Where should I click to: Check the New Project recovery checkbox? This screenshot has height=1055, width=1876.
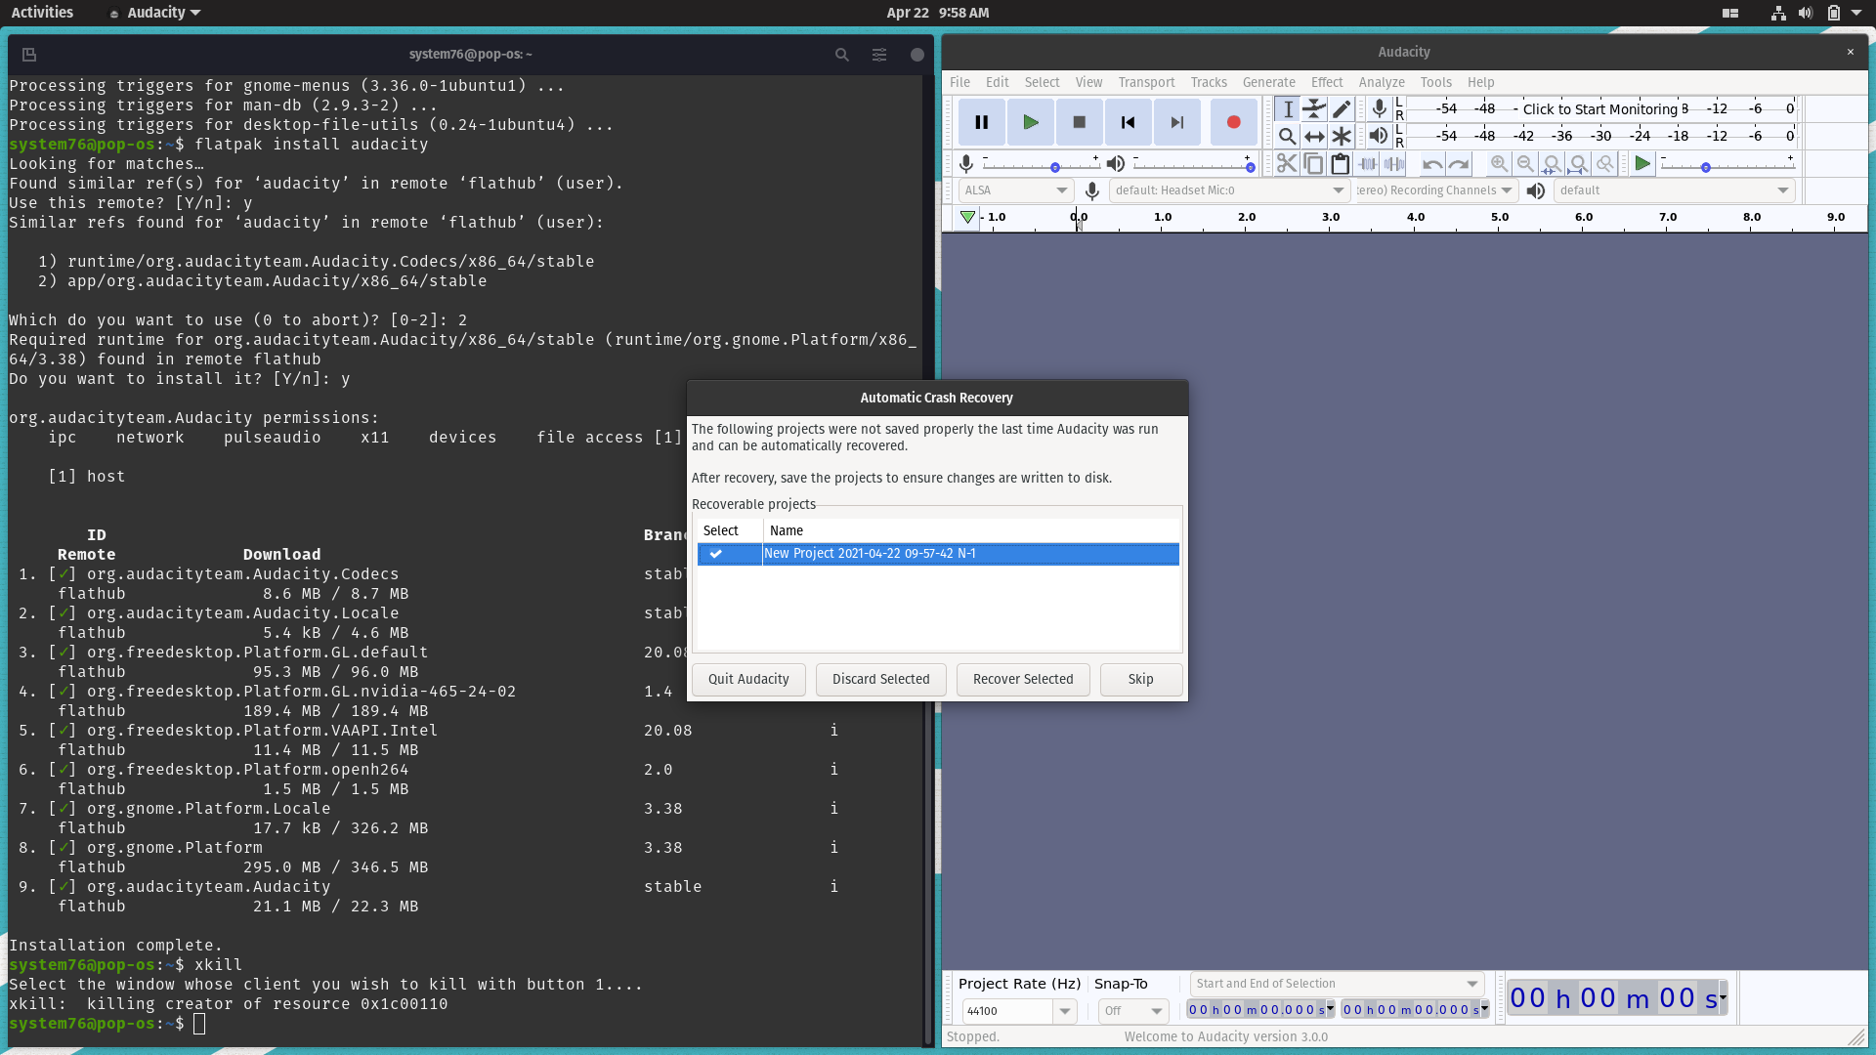[718, 554]
